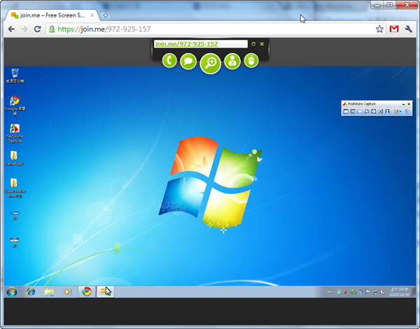
Task: Close the join.me floating toolbar
Action: (262, 44)
